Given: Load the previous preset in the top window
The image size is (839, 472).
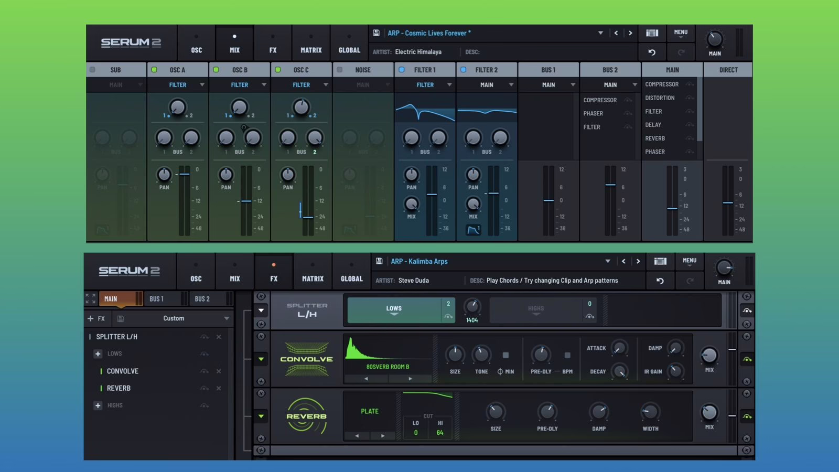Looking at the screenshot, I should point(616,33).
